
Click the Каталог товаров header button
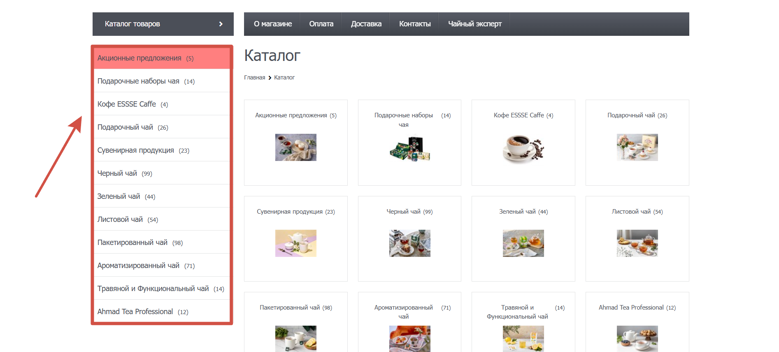pos(163,24)
